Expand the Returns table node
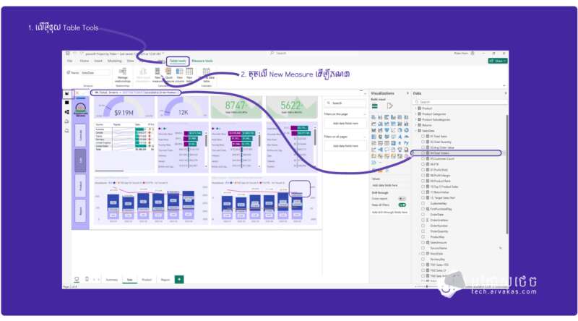Viewport: 578px width, 321px height. 417,124
